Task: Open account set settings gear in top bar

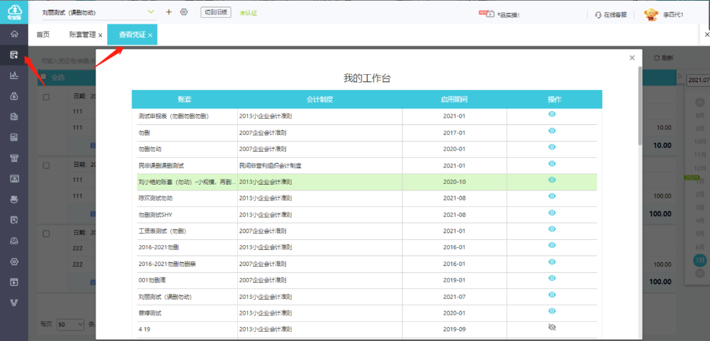Action: [x=184, y=12]
